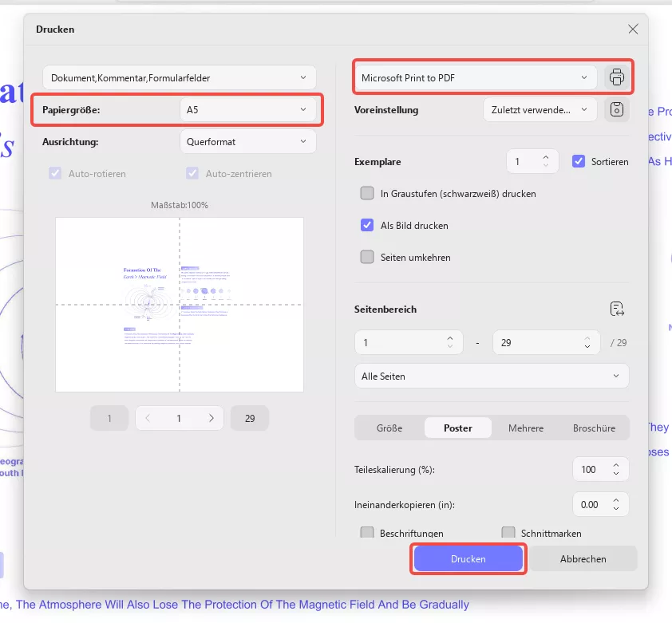
Task: Click the print preview thumbnail
Action: (x=179, y=304)
